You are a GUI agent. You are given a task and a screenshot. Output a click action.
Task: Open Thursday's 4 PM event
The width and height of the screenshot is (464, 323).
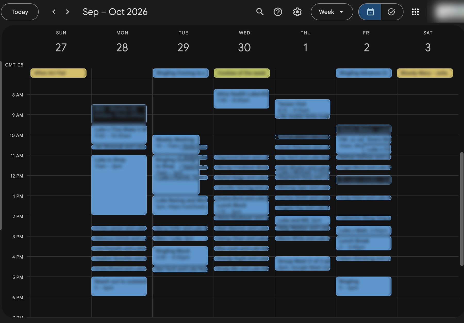[x=302, y=264]
